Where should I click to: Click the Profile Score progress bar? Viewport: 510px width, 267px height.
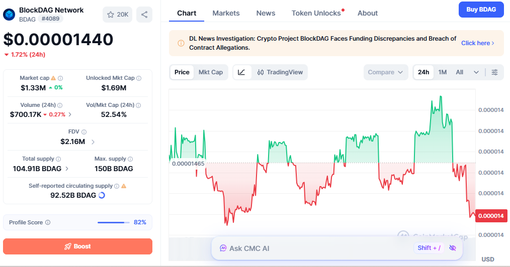coord(114,222)
